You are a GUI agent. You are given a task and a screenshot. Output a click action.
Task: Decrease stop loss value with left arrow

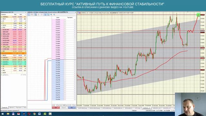coord(53,105)
